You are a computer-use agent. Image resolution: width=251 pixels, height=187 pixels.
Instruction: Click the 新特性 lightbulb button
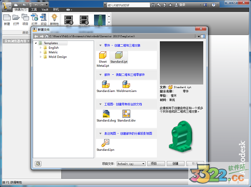tap(54, 20)
